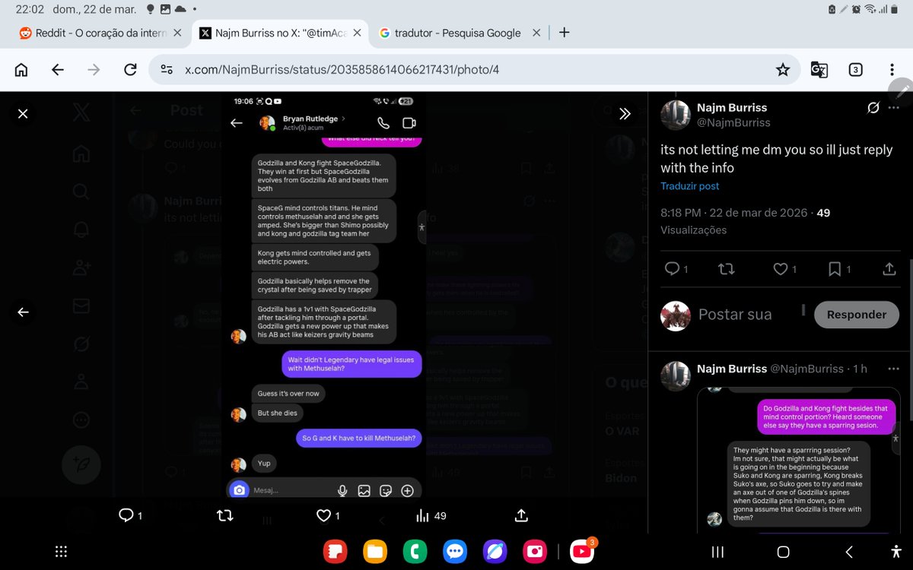This screenshot has width=913, height=570.
Task: Open the more options menu on the reply post
Action: pyautogui.click(x=896, y=369)
